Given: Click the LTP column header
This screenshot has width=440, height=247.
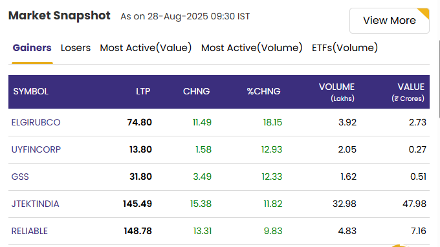Looking at the screenshot, I should point(143,91).
